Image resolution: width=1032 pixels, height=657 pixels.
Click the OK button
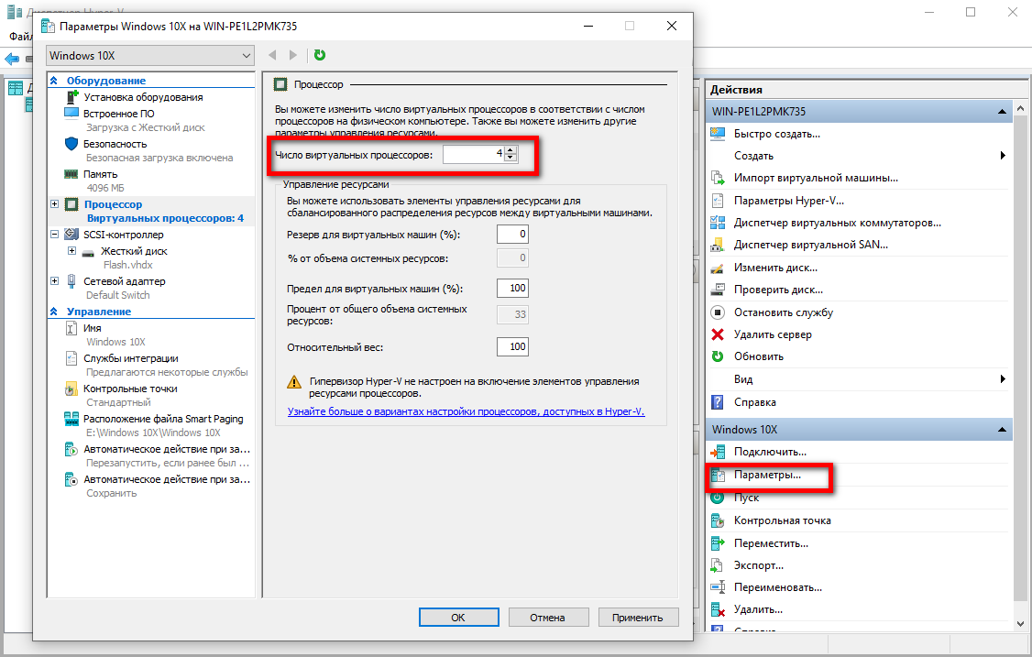(459, 618)
